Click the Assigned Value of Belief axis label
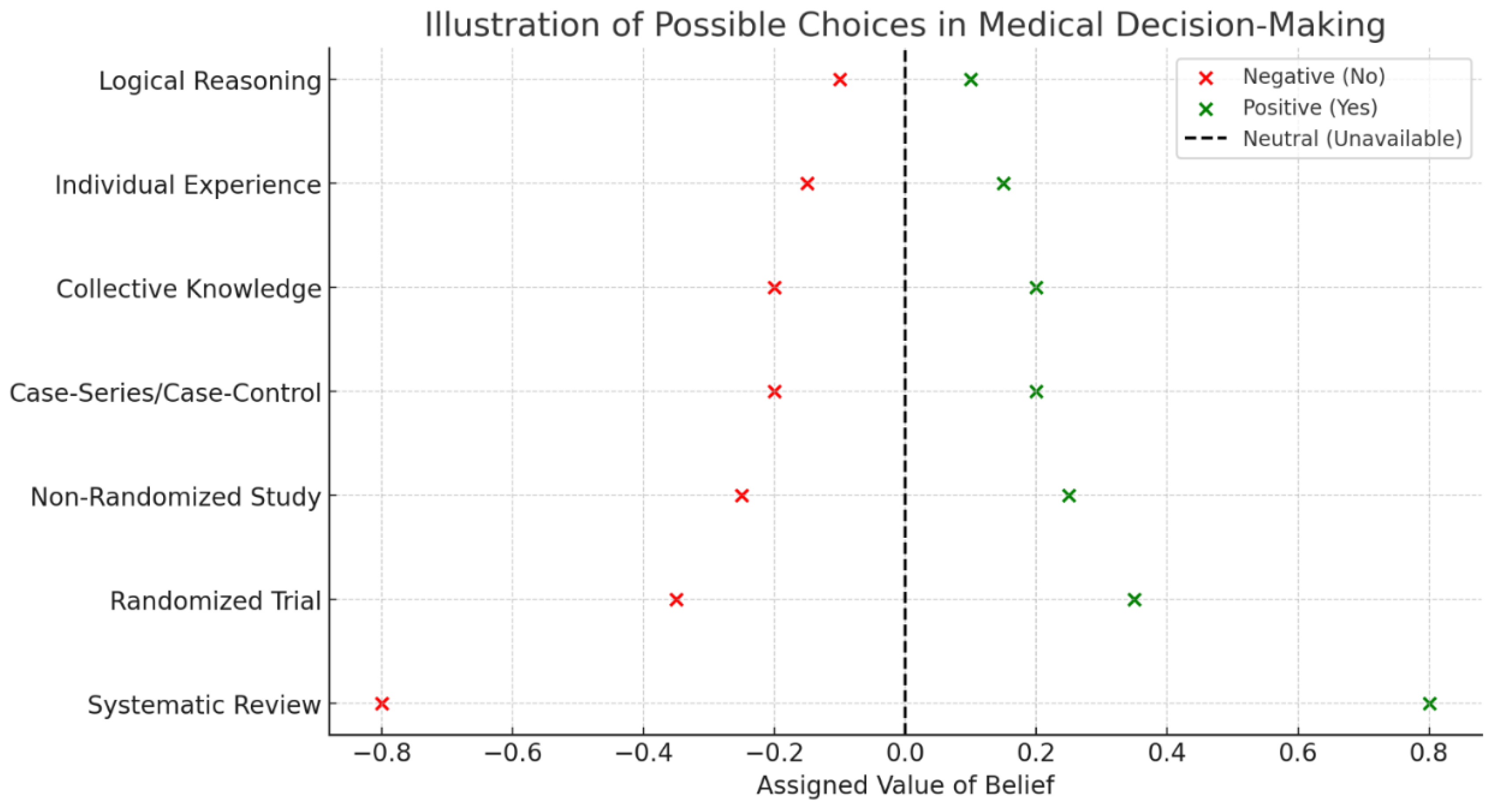The image size is (1492, 806). click(x=905, y=786)
